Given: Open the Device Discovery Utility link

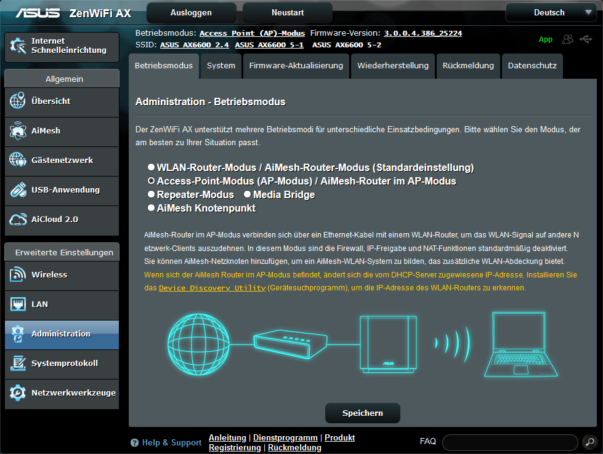Looking at the screenshot, I should click(x=212, y=288).
